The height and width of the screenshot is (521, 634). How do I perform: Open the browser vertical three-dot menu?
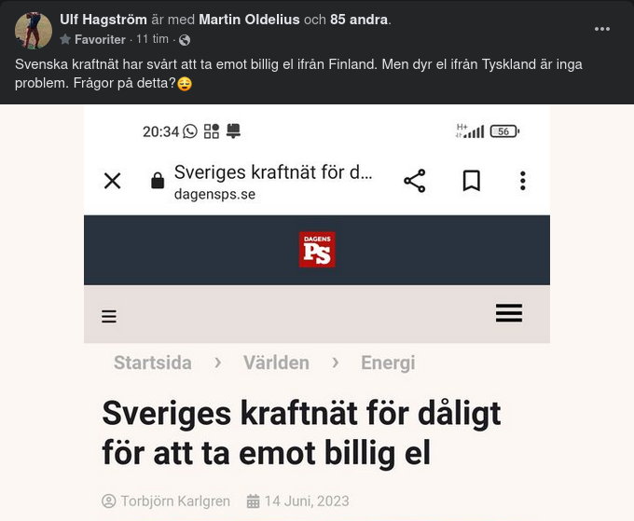tap(522, 181)
